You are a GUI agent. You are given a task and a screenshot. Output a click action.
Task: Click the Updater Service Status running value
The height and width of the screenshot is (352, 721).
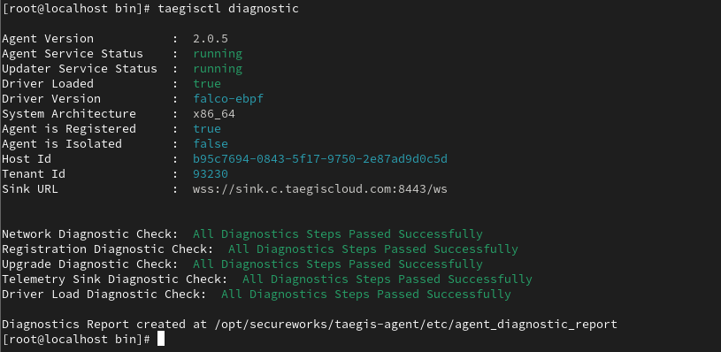click(218, 69)
